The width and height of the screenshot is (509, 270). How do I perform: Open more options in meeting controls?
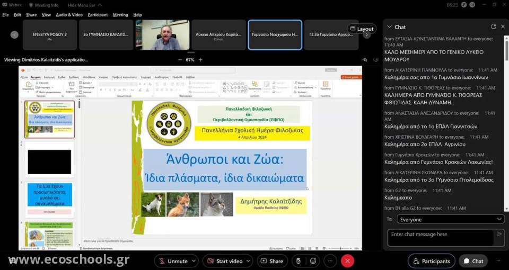330,261
